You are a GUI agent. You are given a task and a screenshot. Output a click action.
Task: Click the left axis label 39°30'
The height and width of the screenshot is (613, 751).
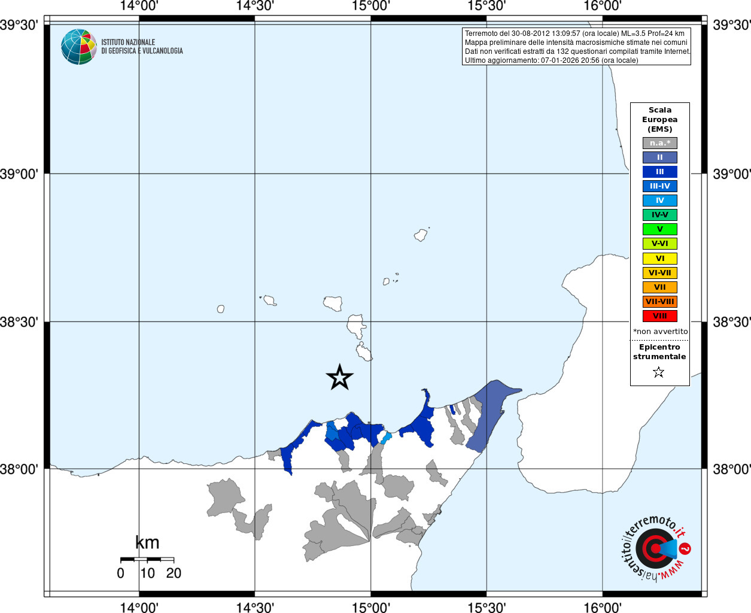(x=19, y=25)
